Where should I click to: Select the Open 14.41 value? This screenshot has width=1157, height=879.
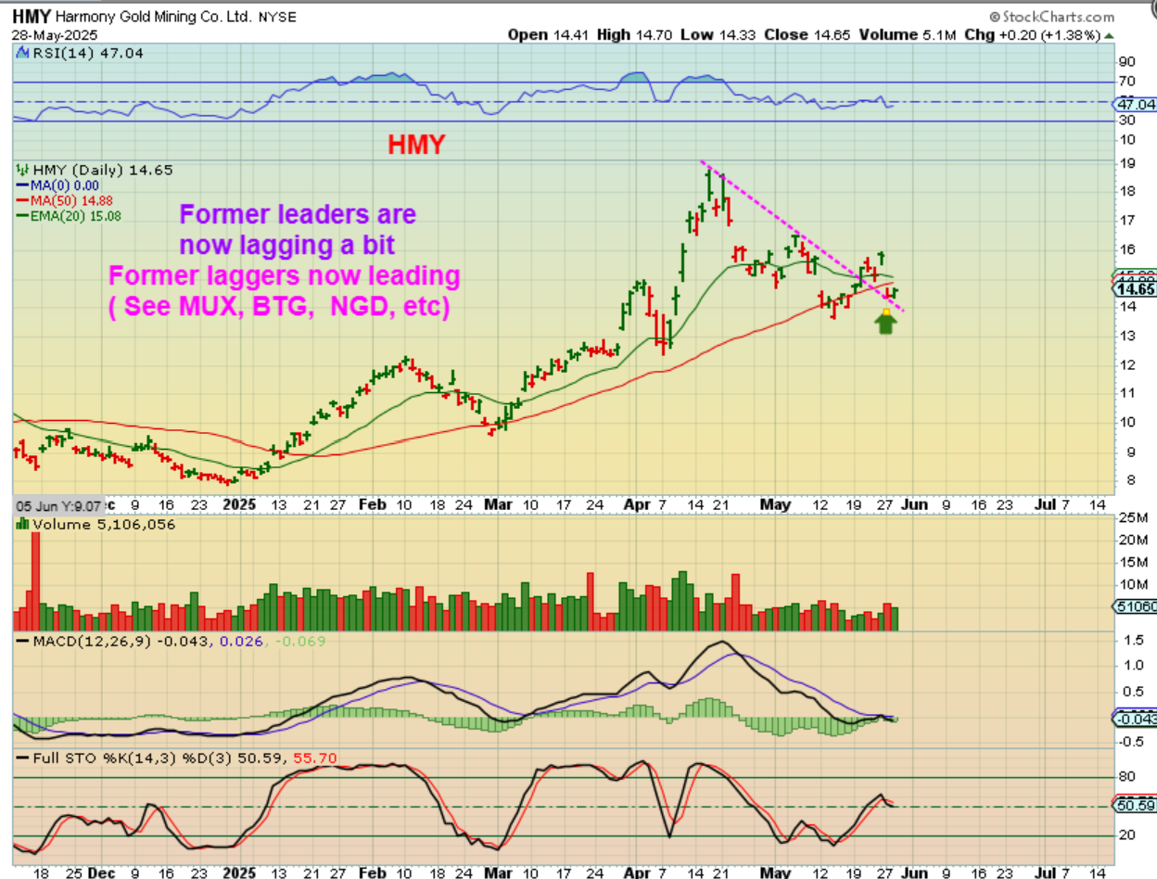[549, 35]
